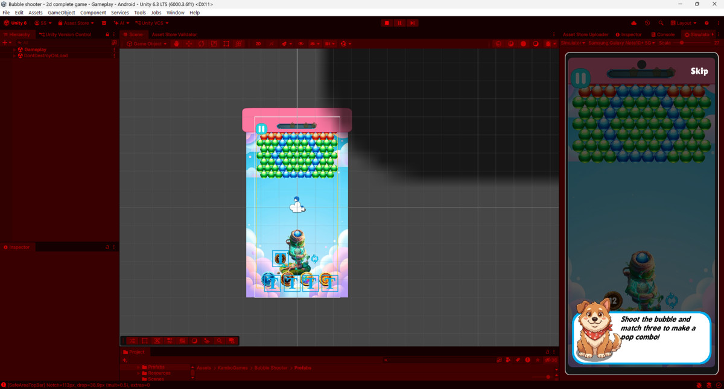Pause play mode in the editor
The width and height of the screenshot is (724, 389).
click(x=399, y=23)
